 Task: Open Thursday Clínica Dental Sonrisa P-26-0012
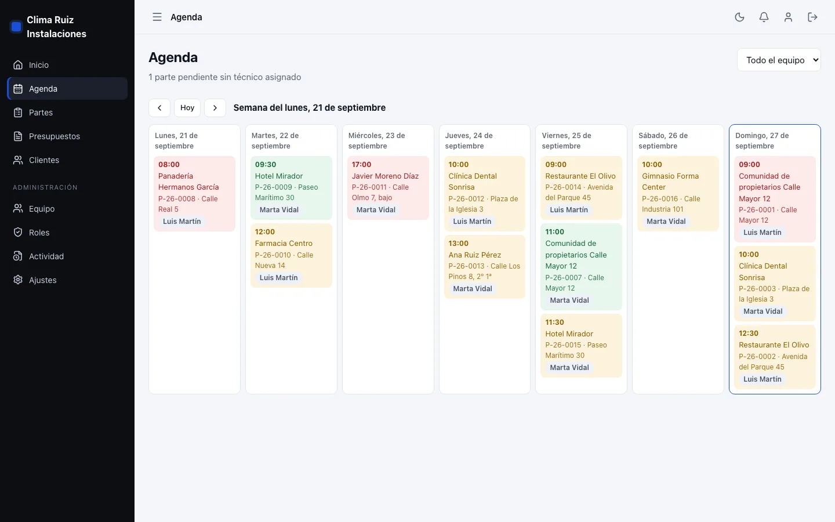click(485, 194)
